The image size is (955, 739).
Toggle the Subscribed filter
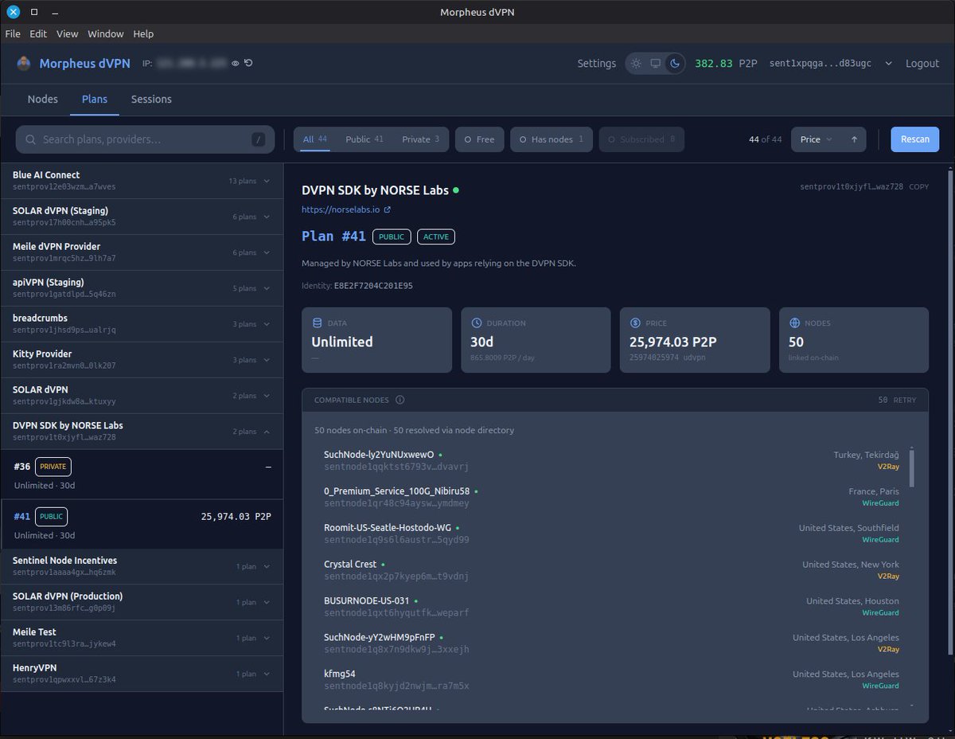coord(641,139)
